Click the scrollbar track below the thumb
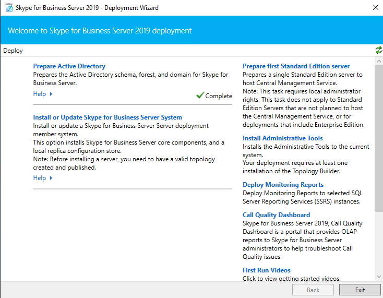The image size is (383, 298). pyautogui.click(x=378, y=243)
